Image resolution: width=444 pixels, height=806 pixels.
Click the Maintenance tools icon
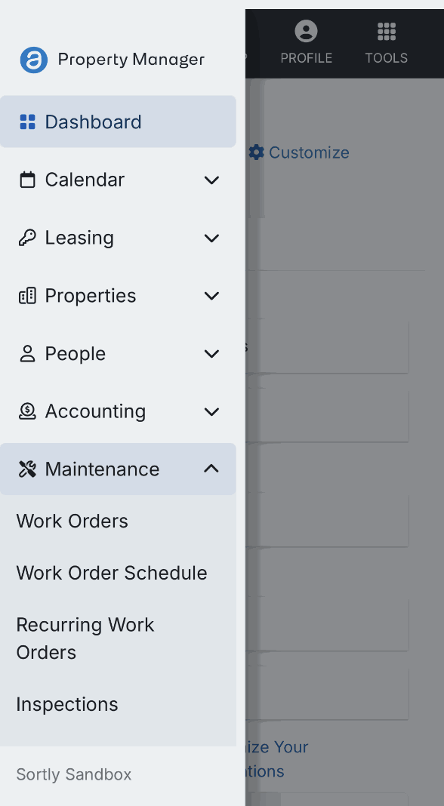coord(27,469)
